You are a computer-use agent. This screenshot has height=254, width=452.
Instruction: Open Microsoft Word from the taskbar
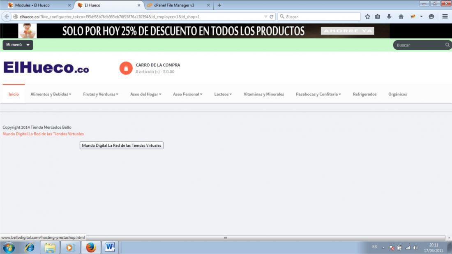pos(110,248)
